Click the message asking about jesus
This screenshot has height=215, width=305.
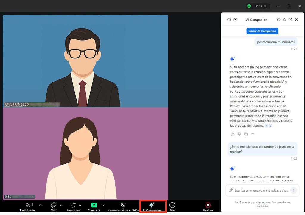[262, 149]
